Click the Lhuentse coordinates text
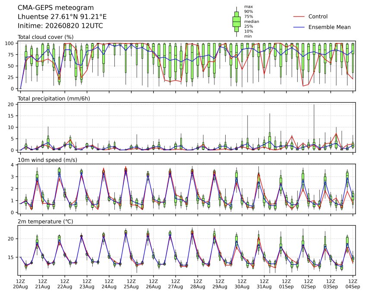This screenshot has width=365, height=294. tap(62, 17)
